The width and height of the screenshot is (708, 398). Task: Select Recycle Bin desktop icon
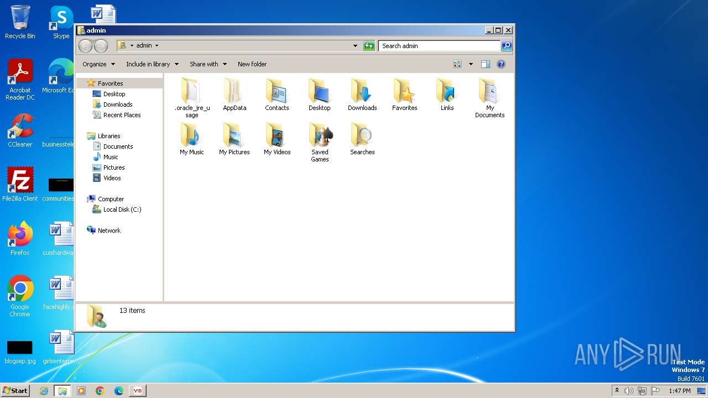tap(20, 22)
